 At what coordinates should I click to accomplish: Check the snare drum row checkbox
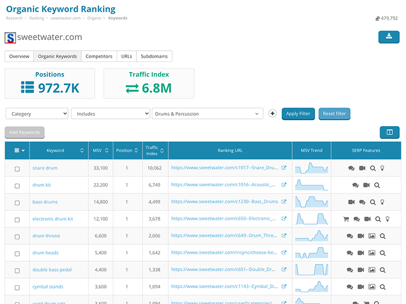[17, 168]
